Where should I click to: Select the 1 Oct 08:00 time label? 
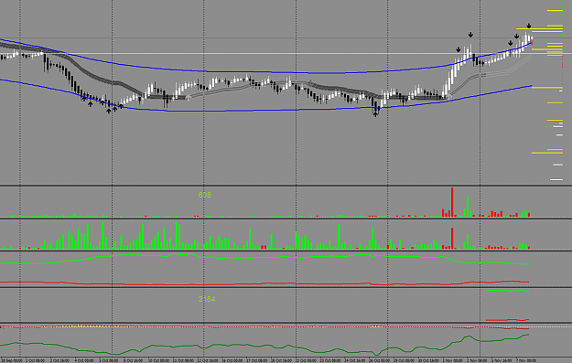(36, 360)
